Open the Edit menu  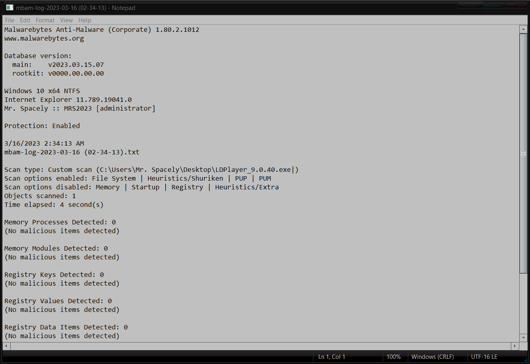click(x=25, y=20)
